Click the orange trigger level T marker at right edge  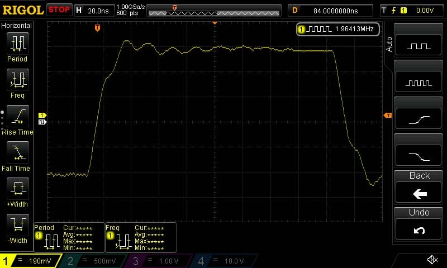pos(388,116)
